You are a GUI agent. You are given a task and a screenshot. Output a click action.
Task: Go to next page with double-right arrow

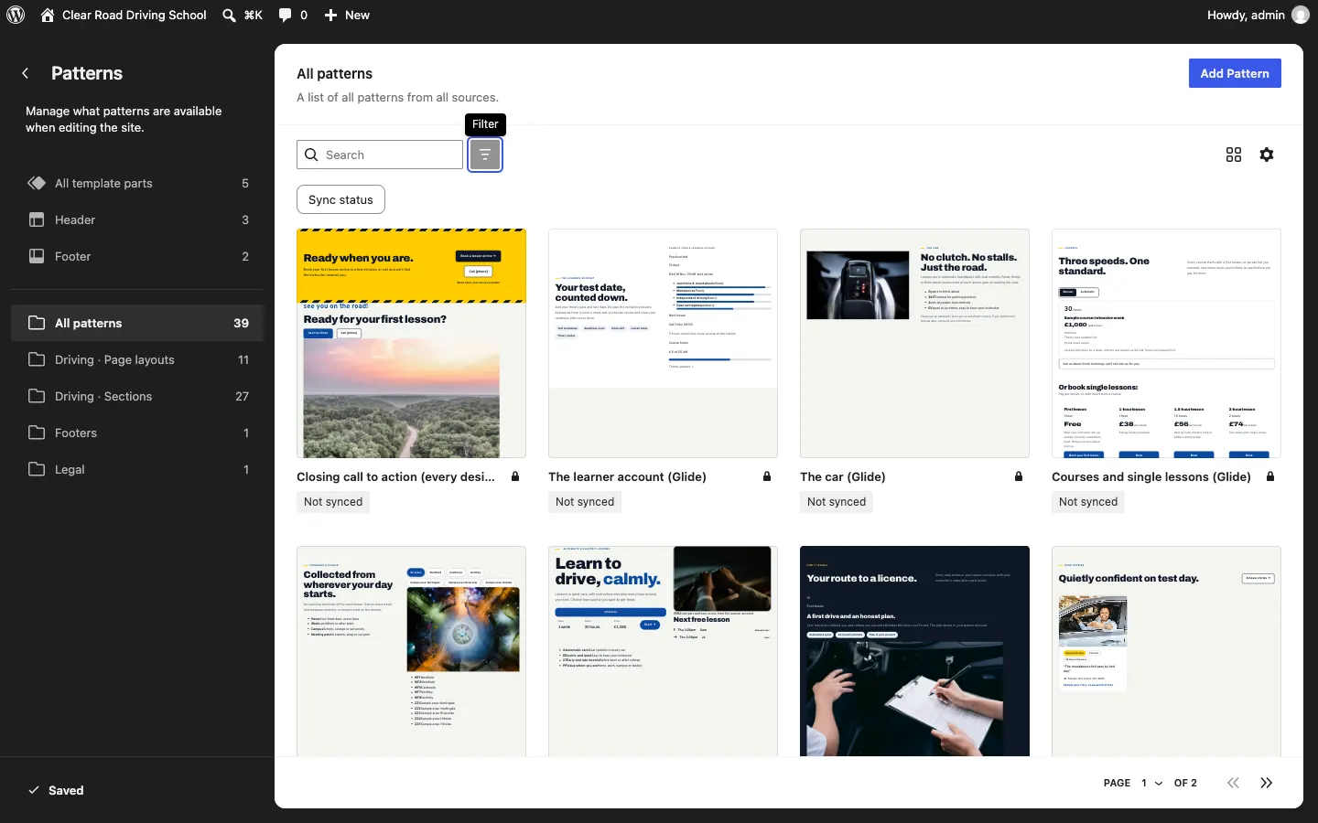point(1267,783)
